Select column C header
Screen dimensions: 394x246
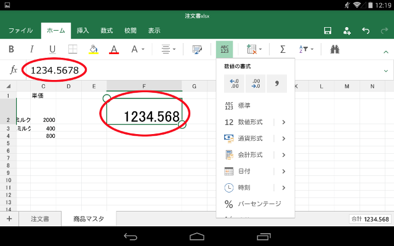(x=43, y=86)
